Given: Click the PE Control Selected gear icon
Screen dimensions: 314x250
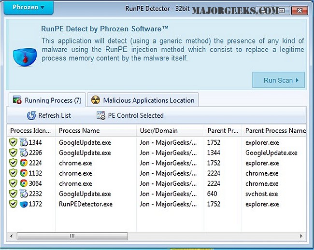Looking at the screenshot, I should click(x=101, y=115).
